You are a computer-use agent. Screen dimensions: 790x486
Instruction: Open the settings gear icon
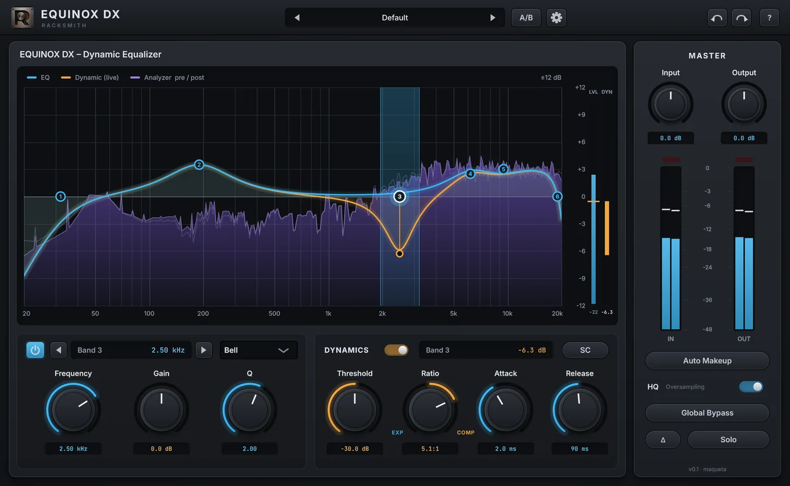click(556, 17)
